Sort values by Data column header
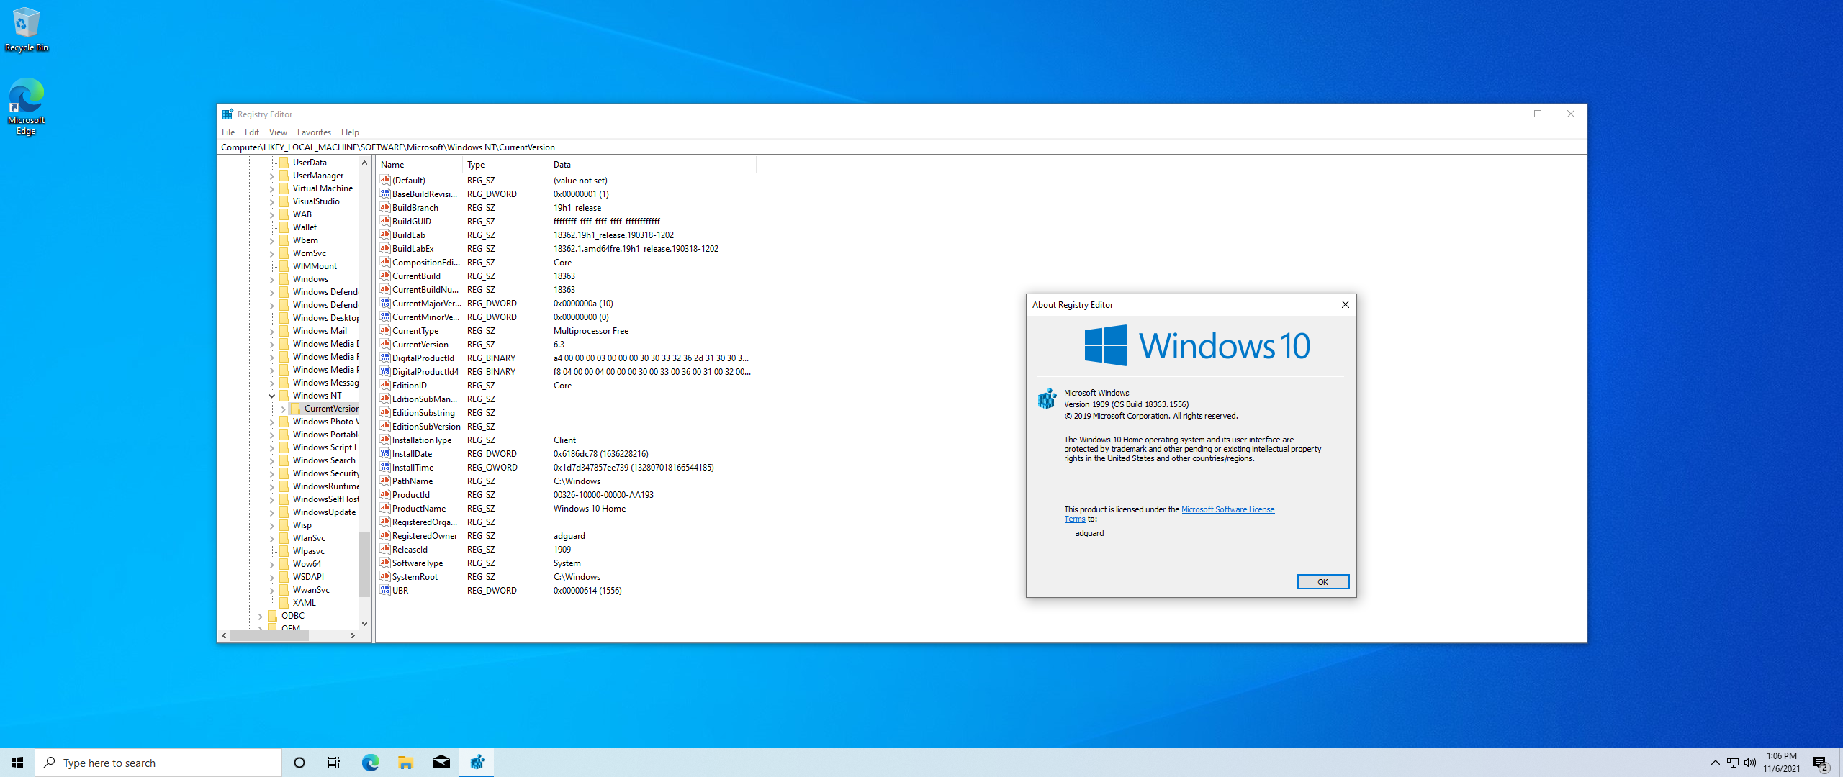Screen dimensions: 1843x777 pyautogui.click(x=652, y=165)
